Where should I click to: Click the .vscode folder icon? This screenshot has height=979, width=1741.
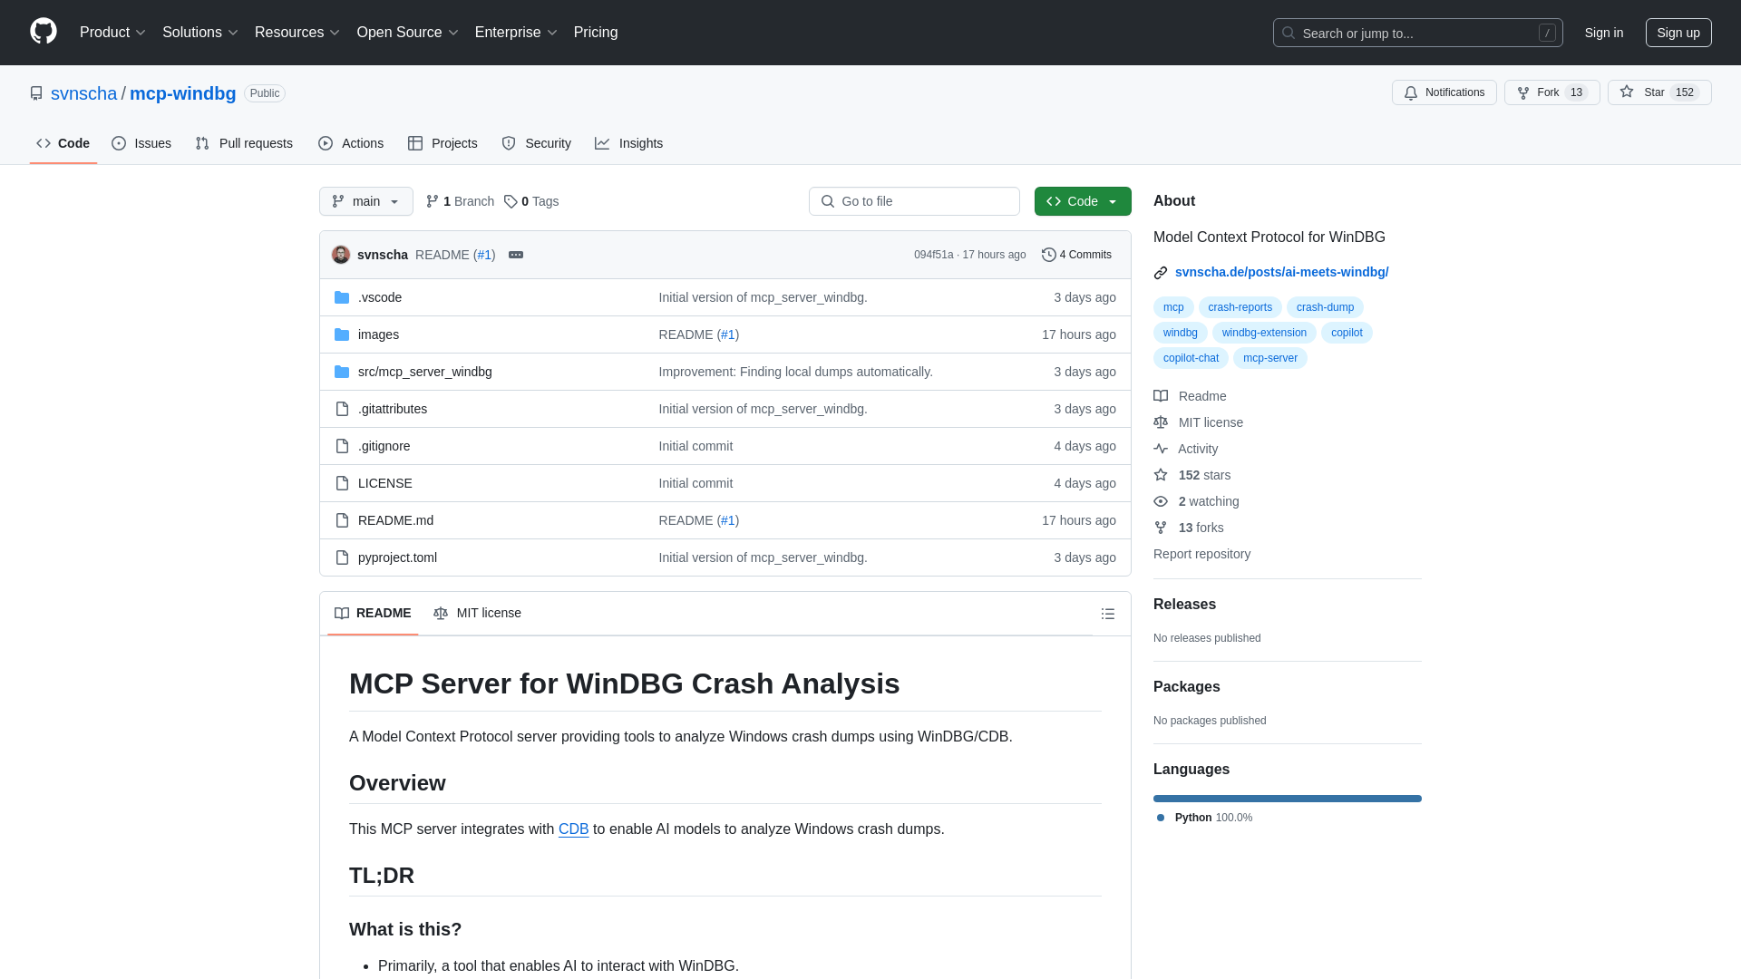point(342,297)
